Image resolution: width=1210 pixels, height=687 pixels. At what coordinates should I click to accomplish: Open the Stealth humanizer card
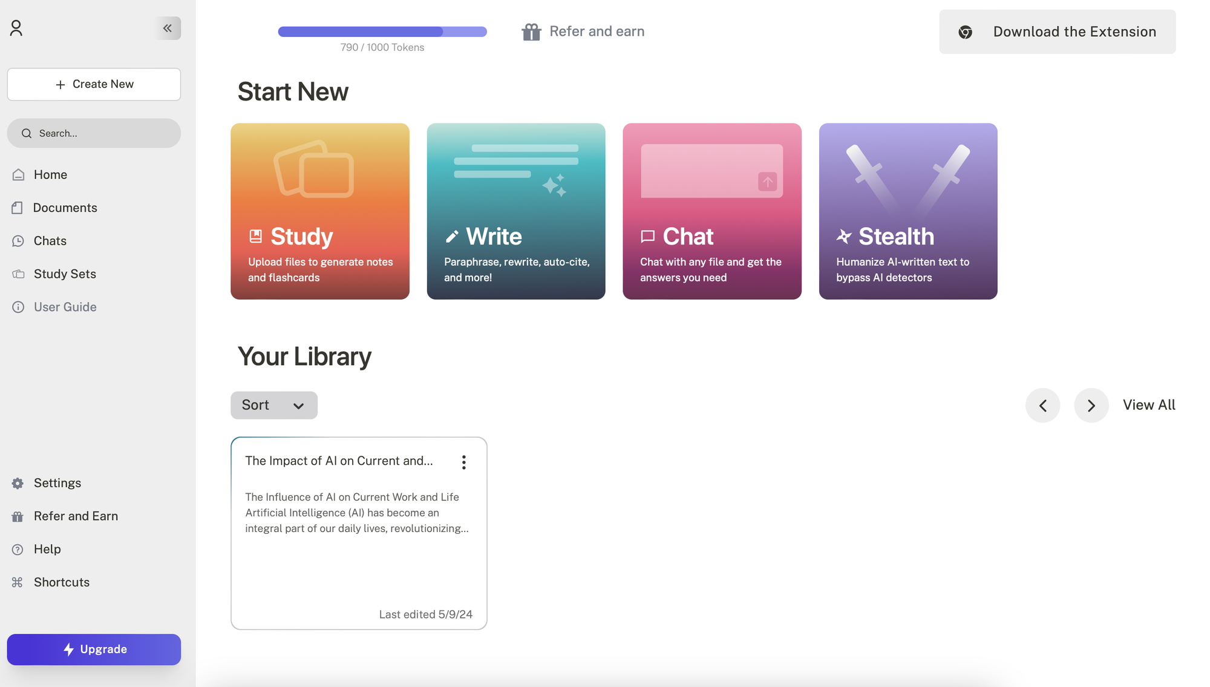coord(907,211)
